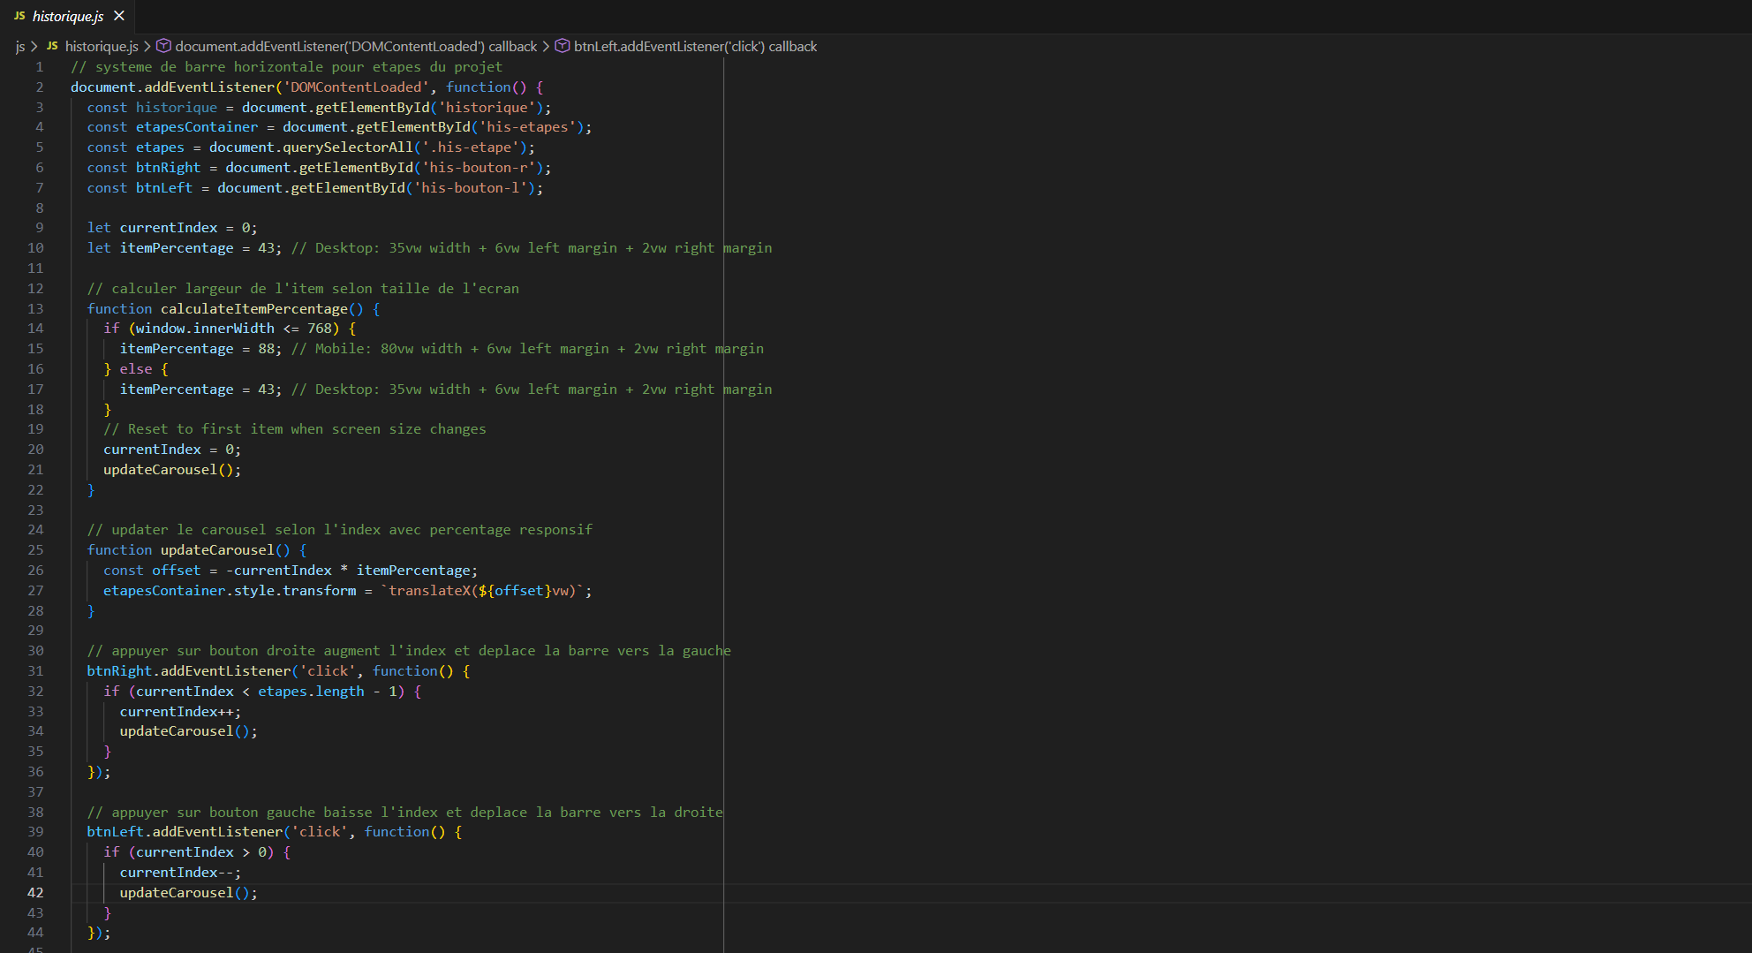This screenshot has height=953, width=1752.
Task: Open the historique.js breadcrumb file dropdown
Action: coord(102,46)
